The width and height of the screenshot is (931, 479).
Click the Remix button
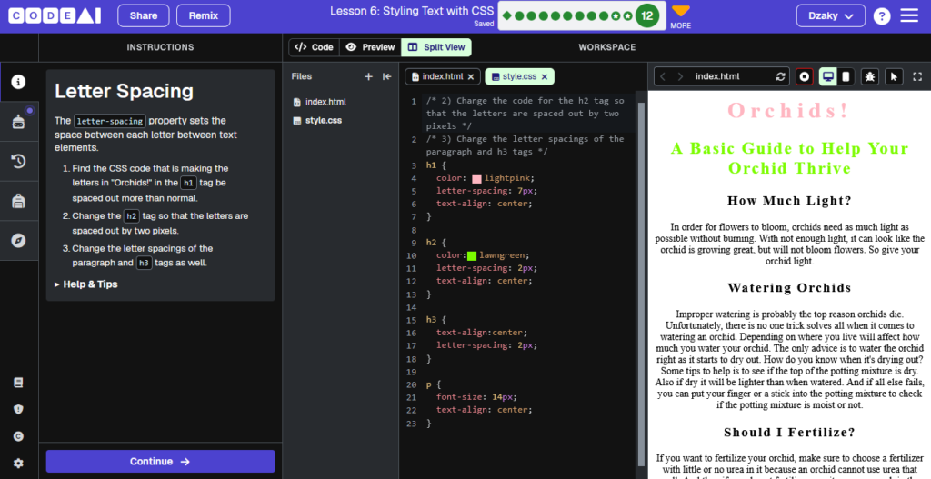204,16
